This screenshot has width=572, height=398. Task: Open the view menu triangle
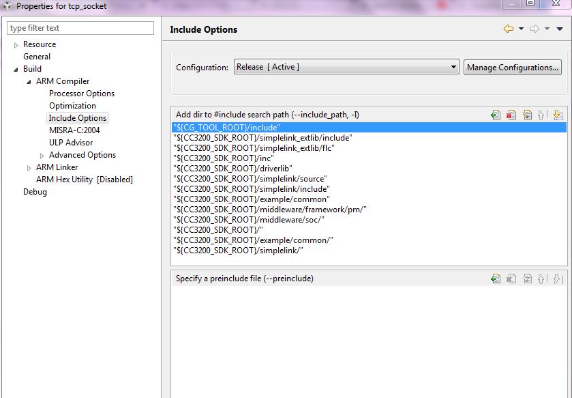(x=560, y=29)
